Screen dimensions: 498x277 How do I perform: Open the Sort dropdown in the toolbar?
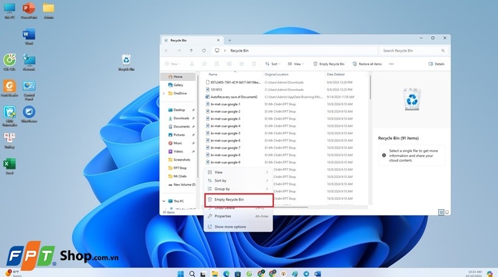pos(273,64)
